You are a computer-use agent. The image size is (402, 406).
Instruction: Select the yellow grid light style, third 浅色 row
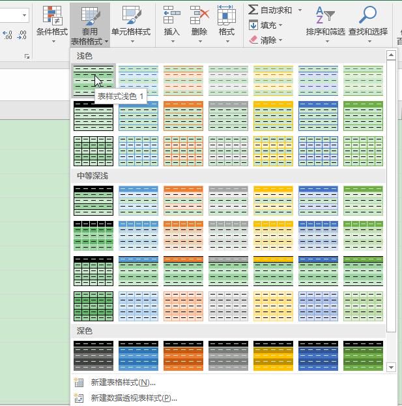click(x=273, y=151)
